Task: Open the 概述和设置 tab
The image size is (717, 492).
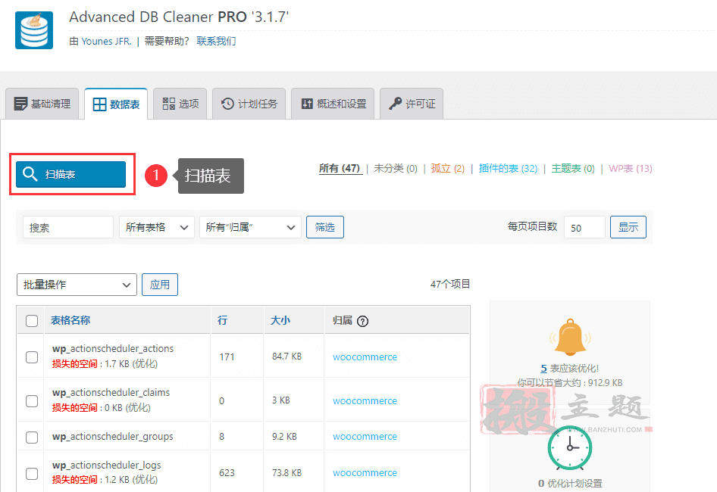Action: pyautogui.click(x=333, y=104)
